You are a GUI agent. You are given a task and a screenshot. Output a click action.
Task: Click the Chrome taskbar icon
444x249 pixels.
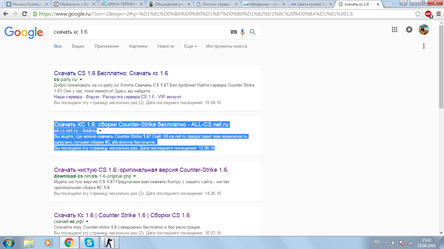69,243
